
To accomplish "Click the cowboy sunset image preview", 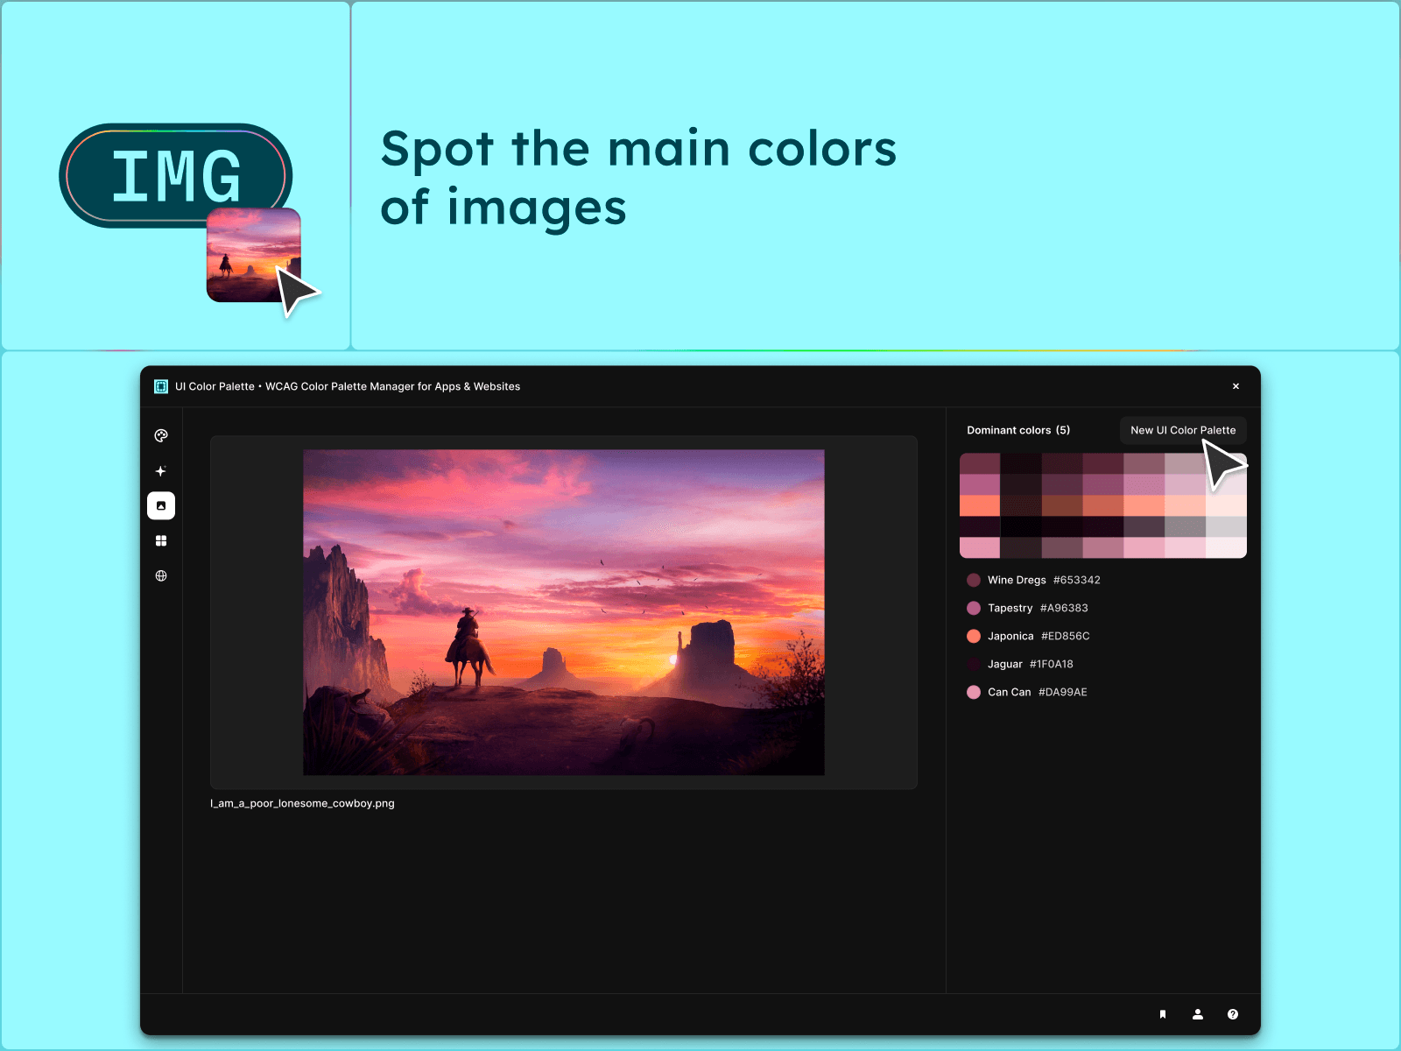I will [564, 612].
